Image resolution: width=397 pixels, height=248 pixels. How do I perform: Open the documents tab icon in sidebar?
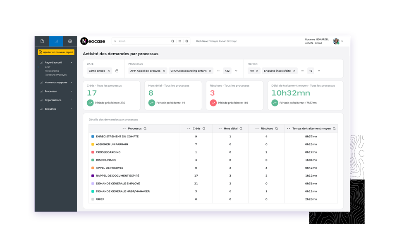pos(42,41)
